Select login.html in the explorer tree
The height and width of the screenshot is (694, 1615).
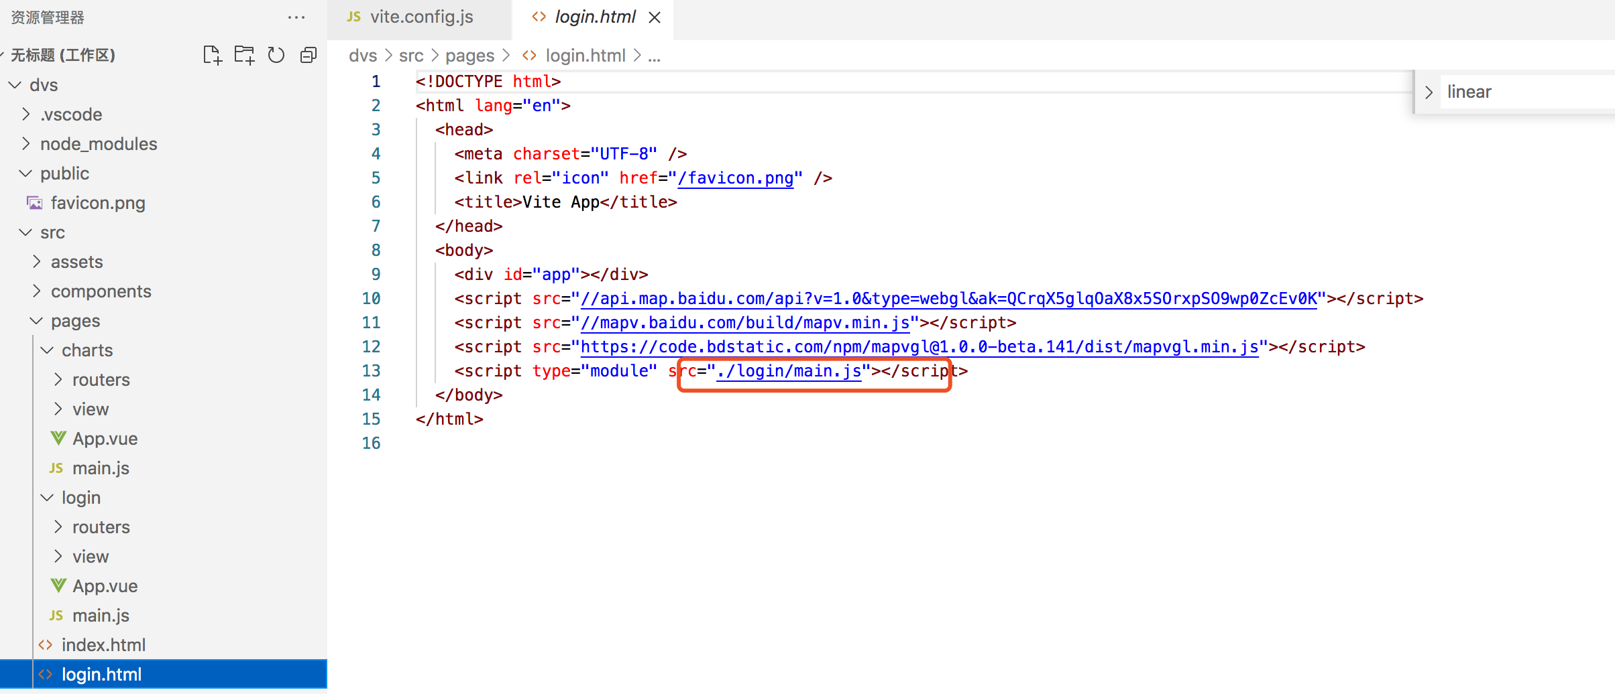164,675
